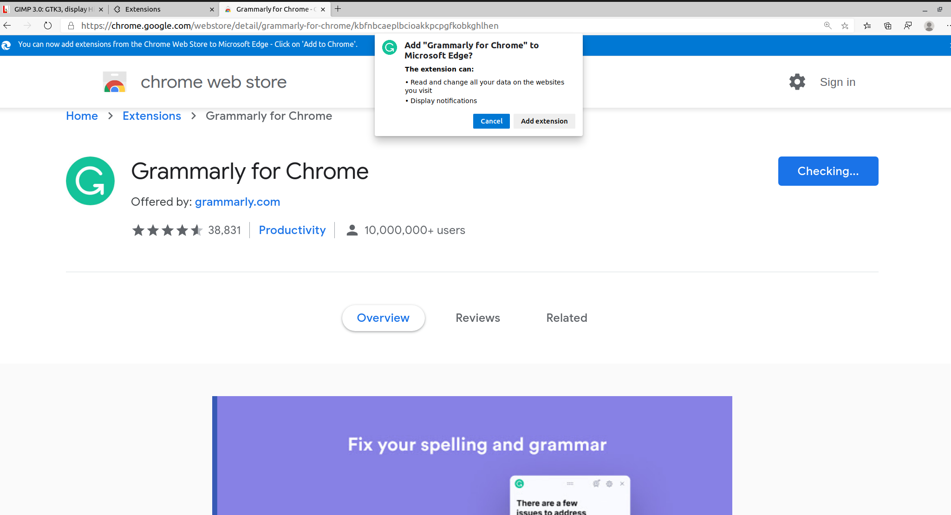Open the Favorites list icon
The image size is (951, 515).
[866, 26]
